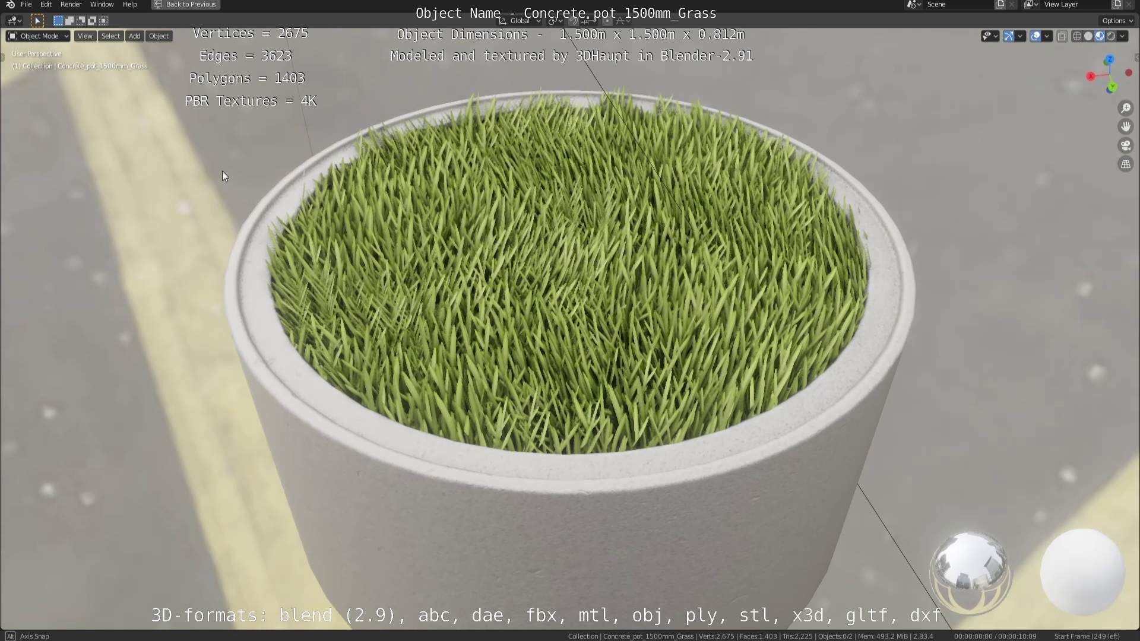Image resolution: width=1140 pixels, height=641 pixels.
Task: Click the navigation gizmo X axis
Action: point(1091,76)
